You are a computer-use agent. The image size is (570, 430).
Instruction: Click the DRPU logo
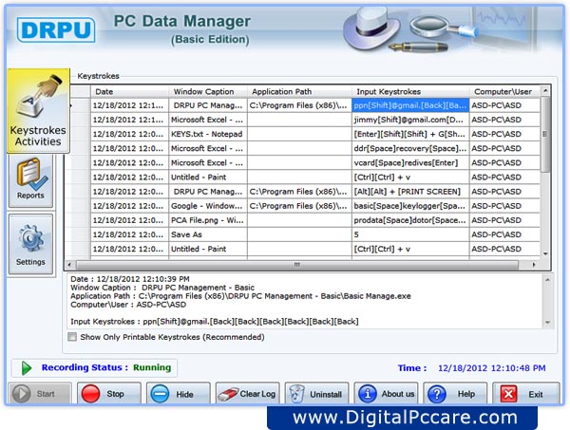[x=56, y=29]
